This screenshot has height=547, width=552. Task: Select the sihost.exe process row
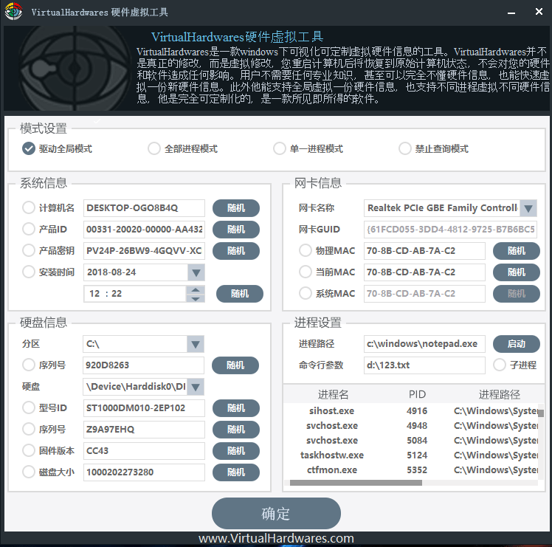pyautogui.click(x=411, y=410)
